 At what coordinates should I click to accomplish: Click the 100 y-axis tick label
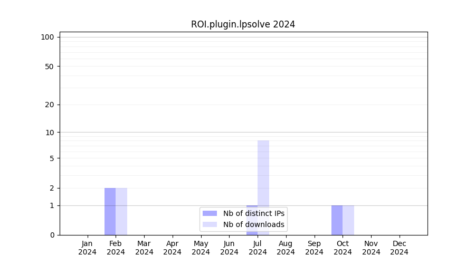[x=47, y=37]
